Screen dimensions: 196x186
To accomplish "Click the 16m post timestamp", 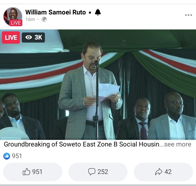I will 30,19.
